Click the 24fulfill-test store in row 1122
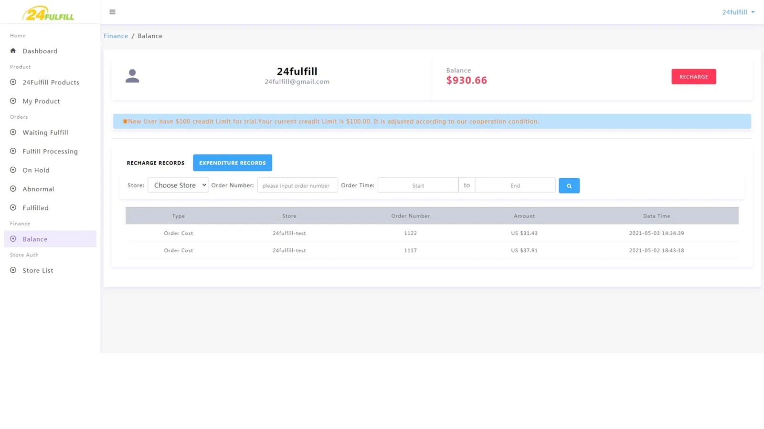Image resolution: width=764 pixels, height=429 pixels. pyautogui.click(x=289, y=233)
